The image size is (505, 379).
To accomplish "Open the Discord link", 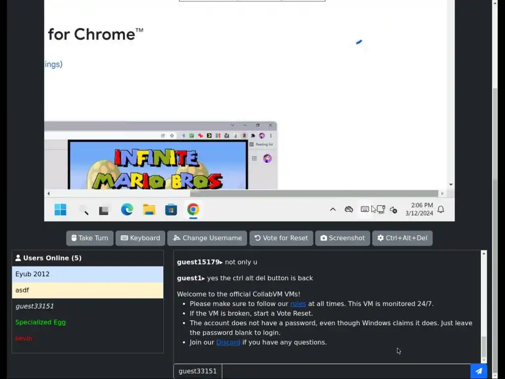I will [x=228, y=342].
